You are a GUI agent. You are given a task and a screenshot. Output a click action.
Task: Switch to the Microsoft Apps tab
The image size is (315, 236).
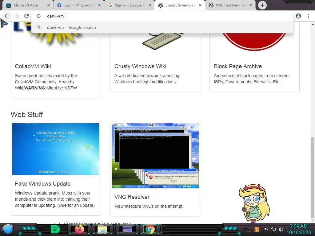(26, 5)
